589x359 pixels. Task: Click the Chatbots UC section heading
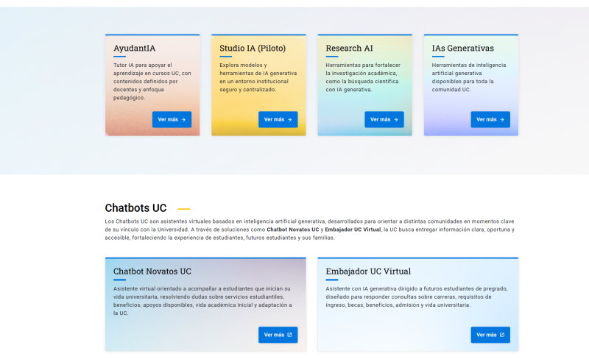pos(135,208)
